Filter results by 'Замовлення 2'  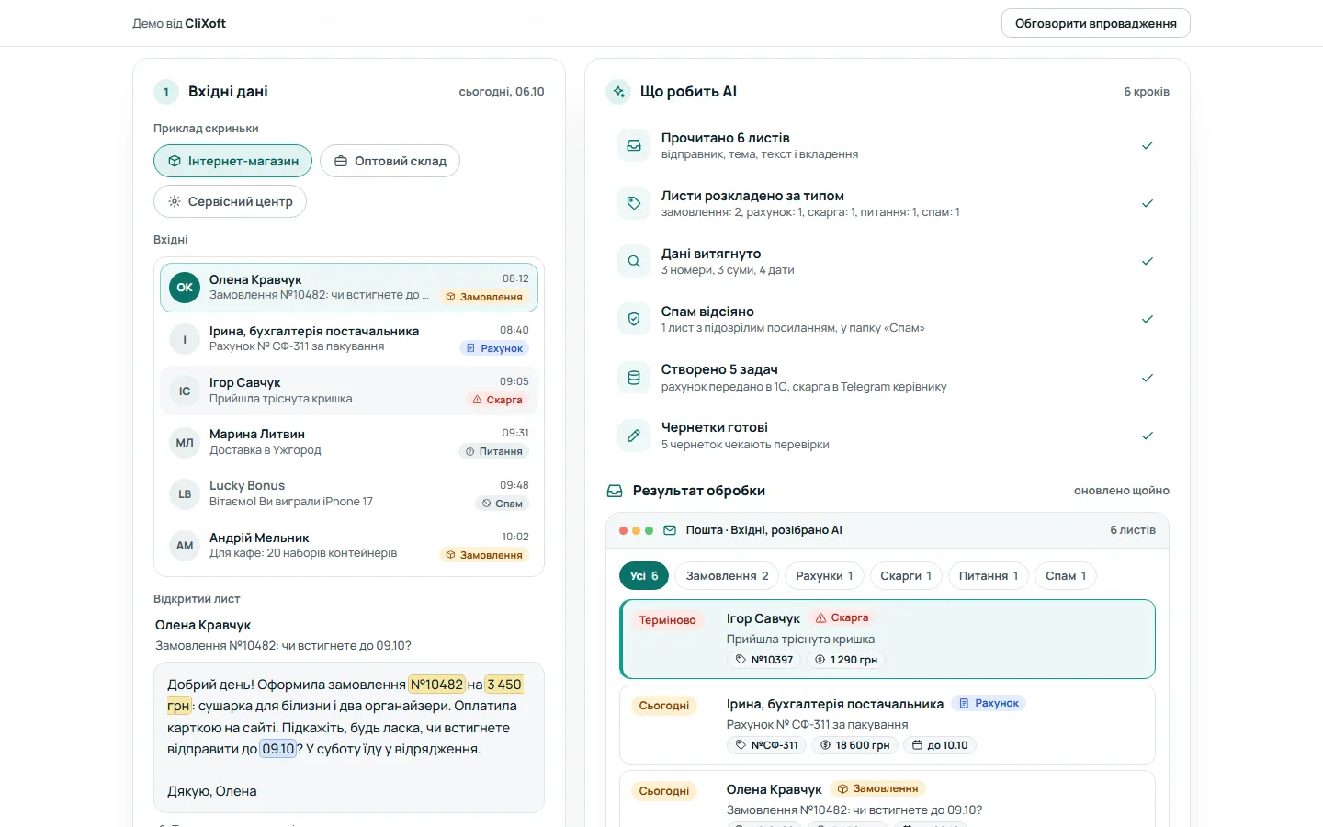click(727, 576)
